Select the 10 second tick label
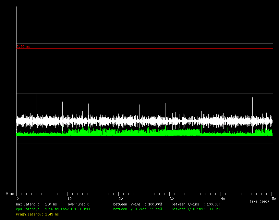Screen dimensions: 279x220 69,198
